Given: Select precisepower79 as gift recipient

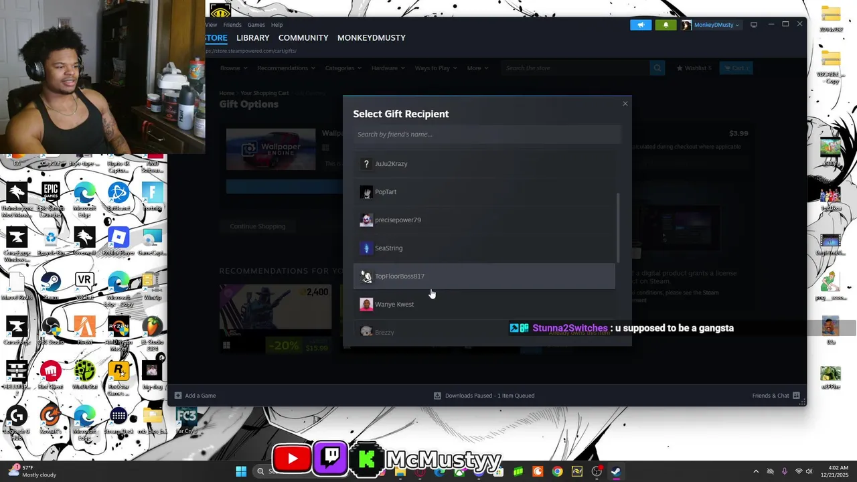Looking at the screenshot, I should click(484, 220).
